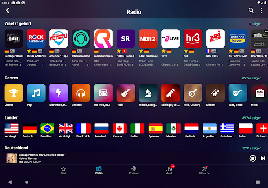Screen dimensions: 268x188
Task: Skip to next station in mini player
Action: (x=263, y=158)
